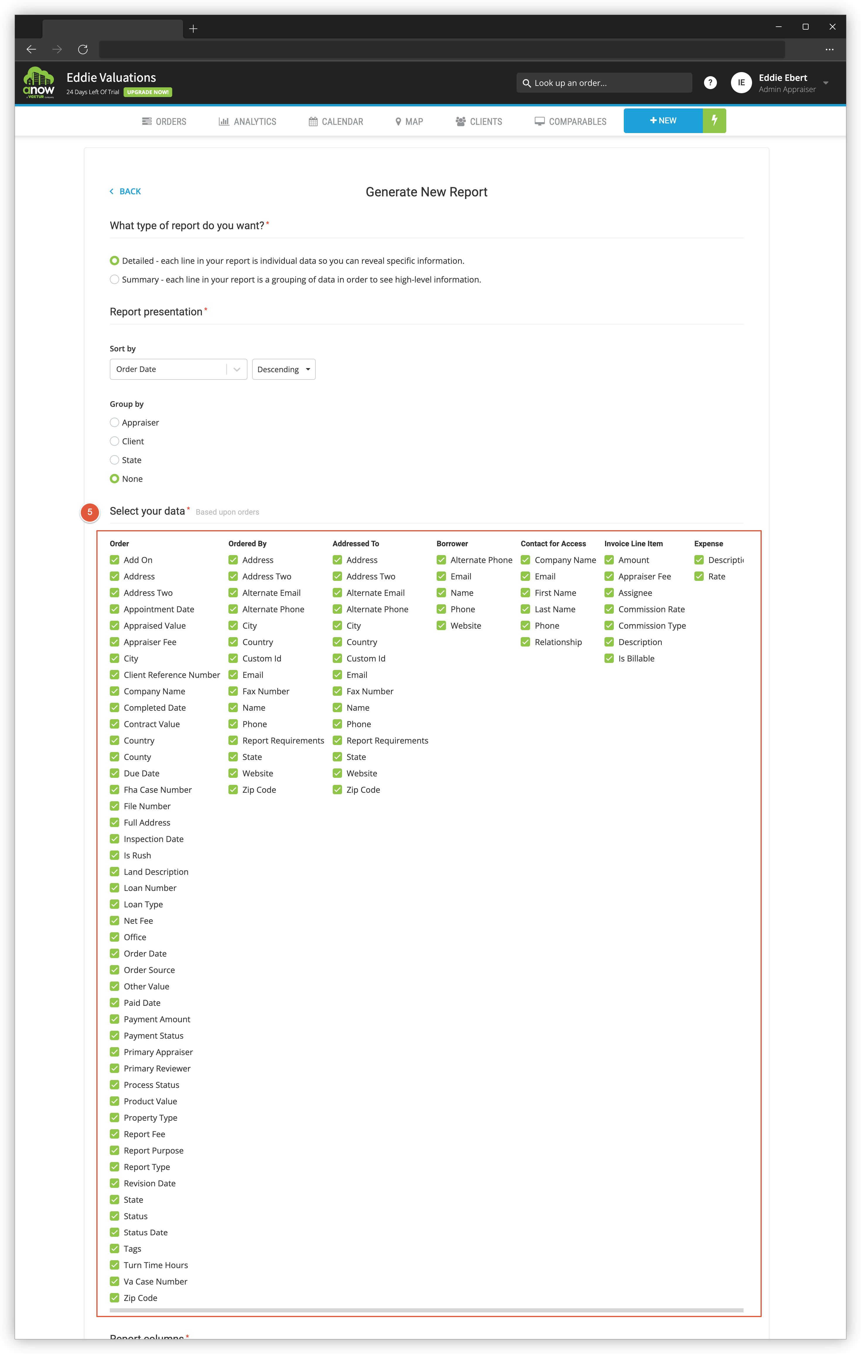Open the Analytics section
This screenshot has width=861, height=1354.
tap(247, 121)
